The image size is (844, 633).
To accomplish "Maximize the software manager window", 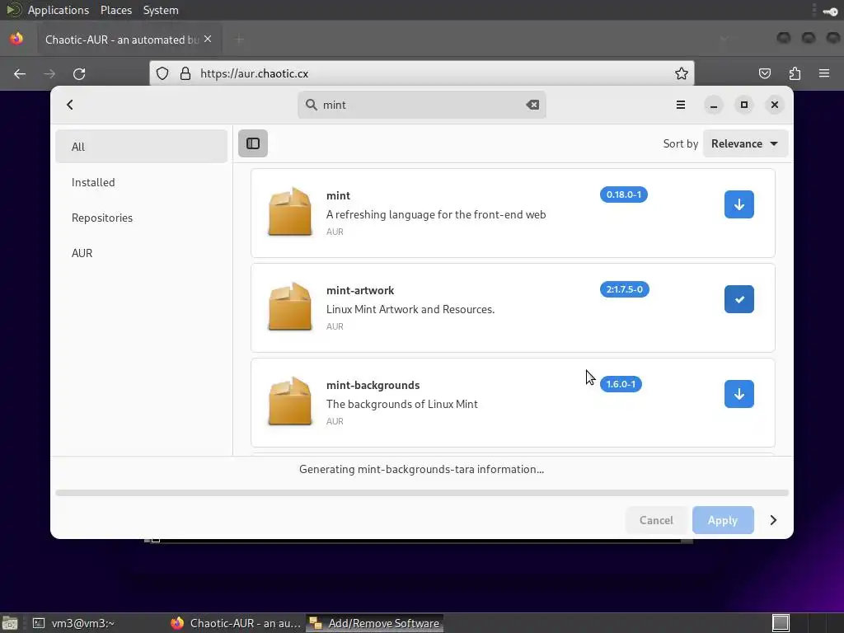I will pyautogui.click(x=744, y=105).
